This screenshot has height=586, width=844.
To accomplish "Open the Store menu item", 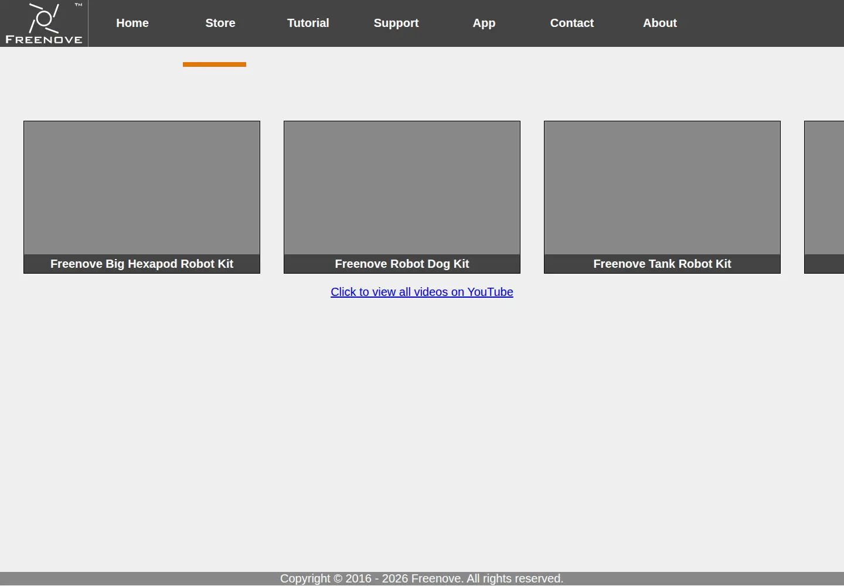I will tap(220, 23).
